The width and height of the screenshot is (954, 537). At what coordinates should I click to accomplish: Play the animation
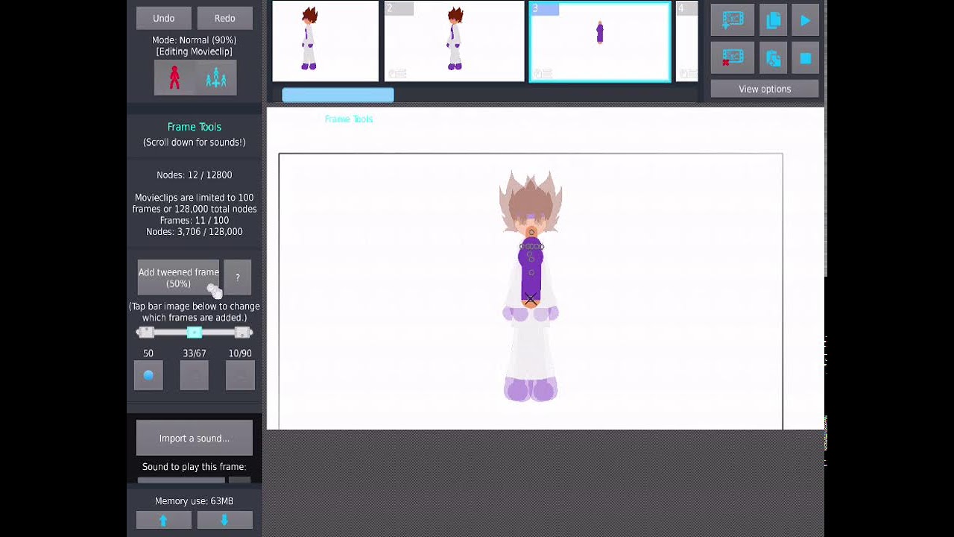click(806, 21)
